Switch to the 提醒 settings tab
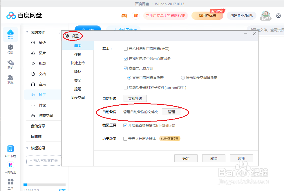Viewport: 284px width, 191px height. pyautogui.click(x=78, y=89)
